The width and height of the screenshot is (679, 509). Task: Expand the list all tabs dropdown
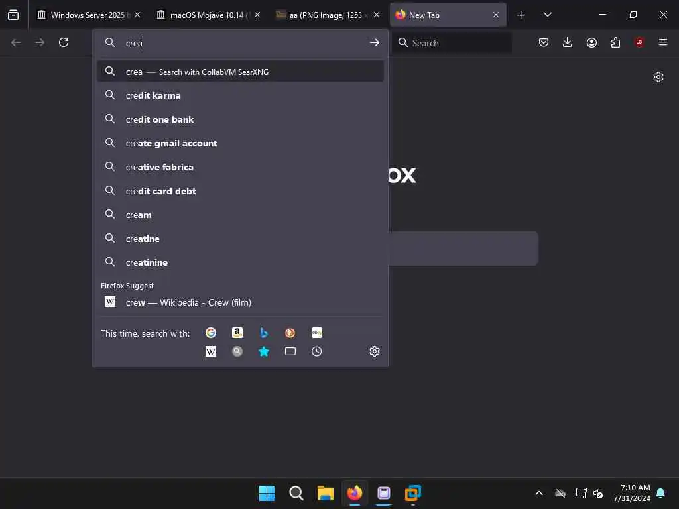coord(547,15)
